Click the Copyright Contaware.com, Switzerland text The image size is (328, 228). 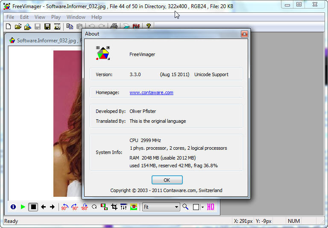point(166,190)
